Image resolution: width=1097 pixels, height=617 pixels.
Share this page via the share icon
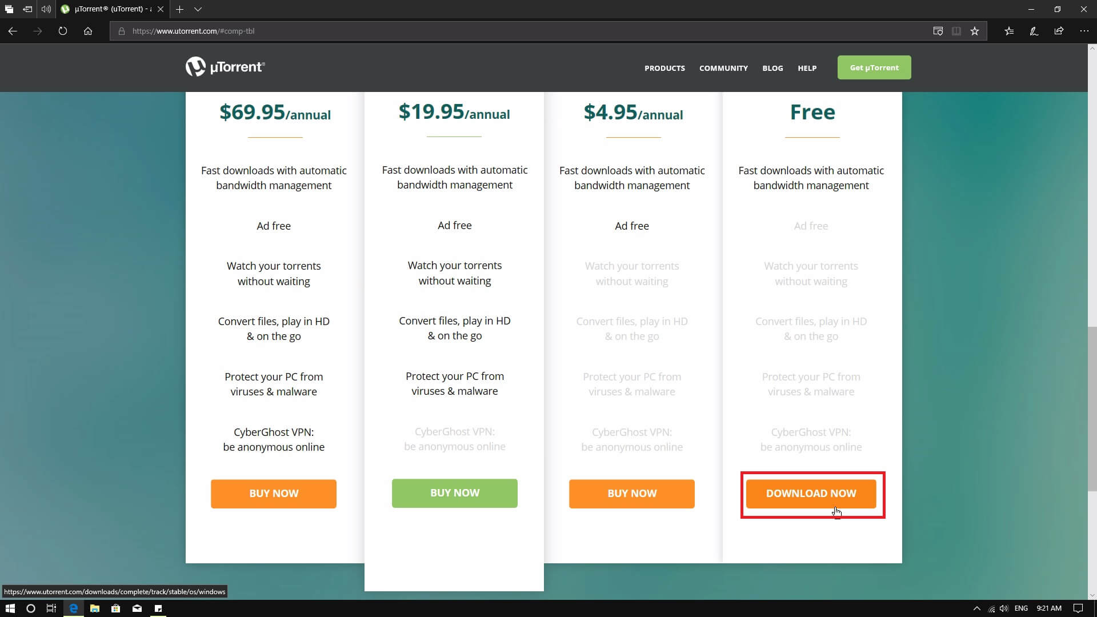1059,31
